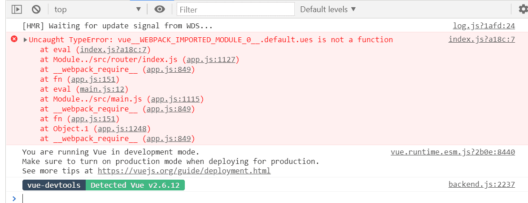
Task: Open the app.js:1127 stack trace link
Action: point(213,59)
